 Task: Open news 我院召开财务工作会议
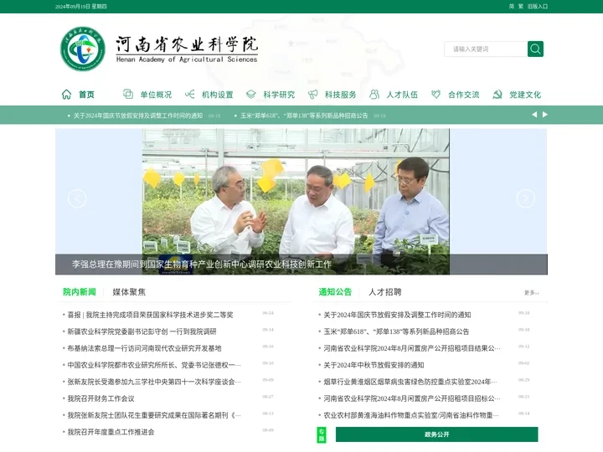tap(100, 398)
